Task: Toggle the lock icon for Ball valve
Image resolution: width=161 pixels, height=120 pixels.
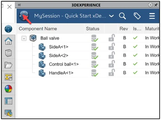Action: [x=112, y=38]
